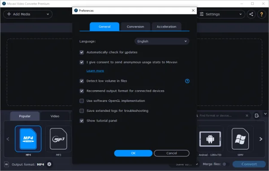
Task: Go to the previous formats with the left arrow
Action: (8, 139)
